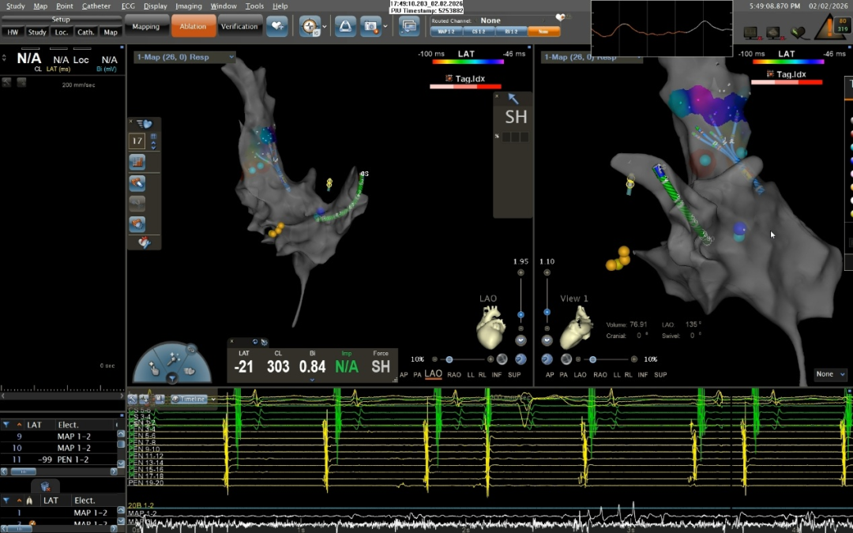This screenshot has width=853, height=533.
Task: Click the heart-plus add map icon
Action: (x=276, y=26)
